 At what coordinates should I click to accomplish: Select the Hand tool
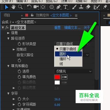(13, 7)
